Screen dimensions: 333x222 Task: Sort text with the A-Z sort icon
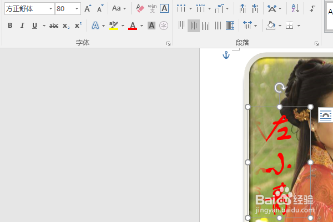point(295,8)
